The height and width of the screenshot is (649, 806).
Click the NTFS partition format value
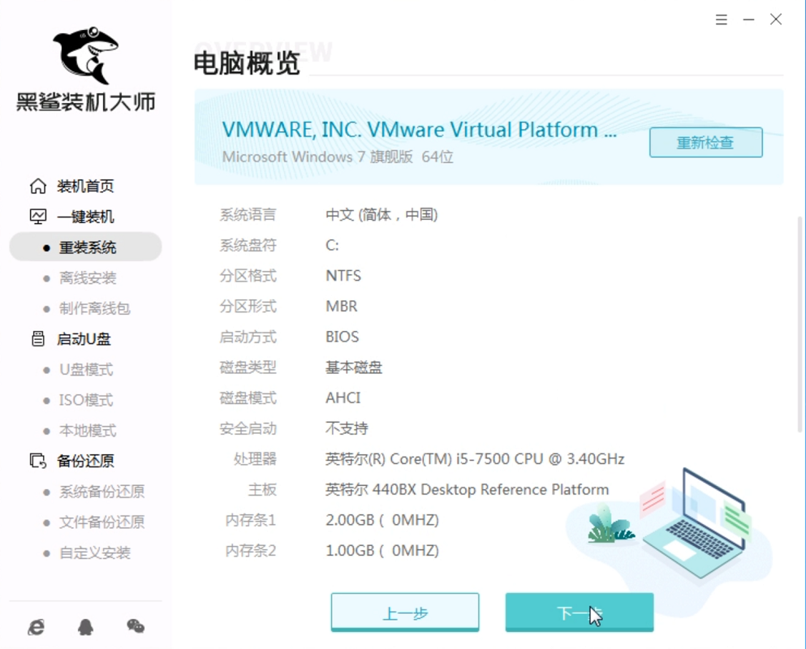point(343,276)
